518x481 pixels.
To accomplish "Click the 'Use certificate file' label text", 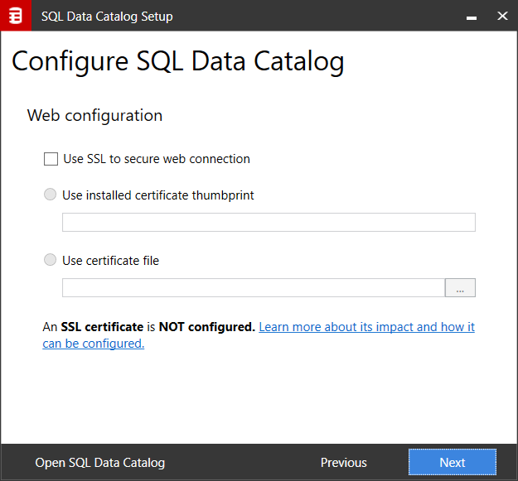I will (x=110, y=260).
